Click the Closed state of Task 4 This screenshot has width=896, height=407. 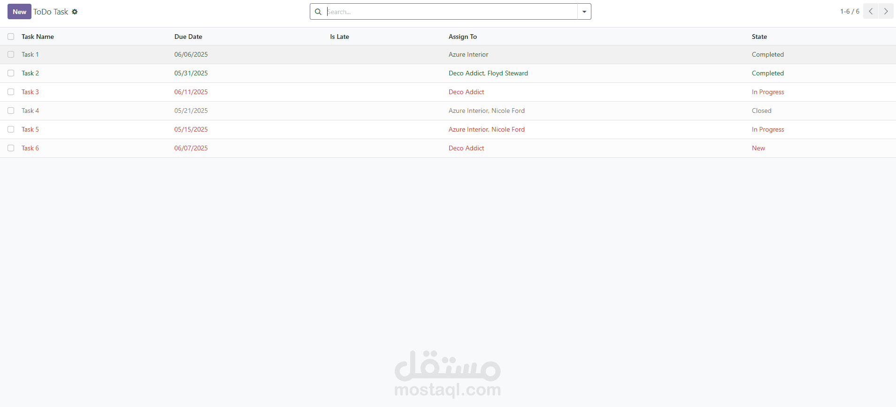[761, 111]
